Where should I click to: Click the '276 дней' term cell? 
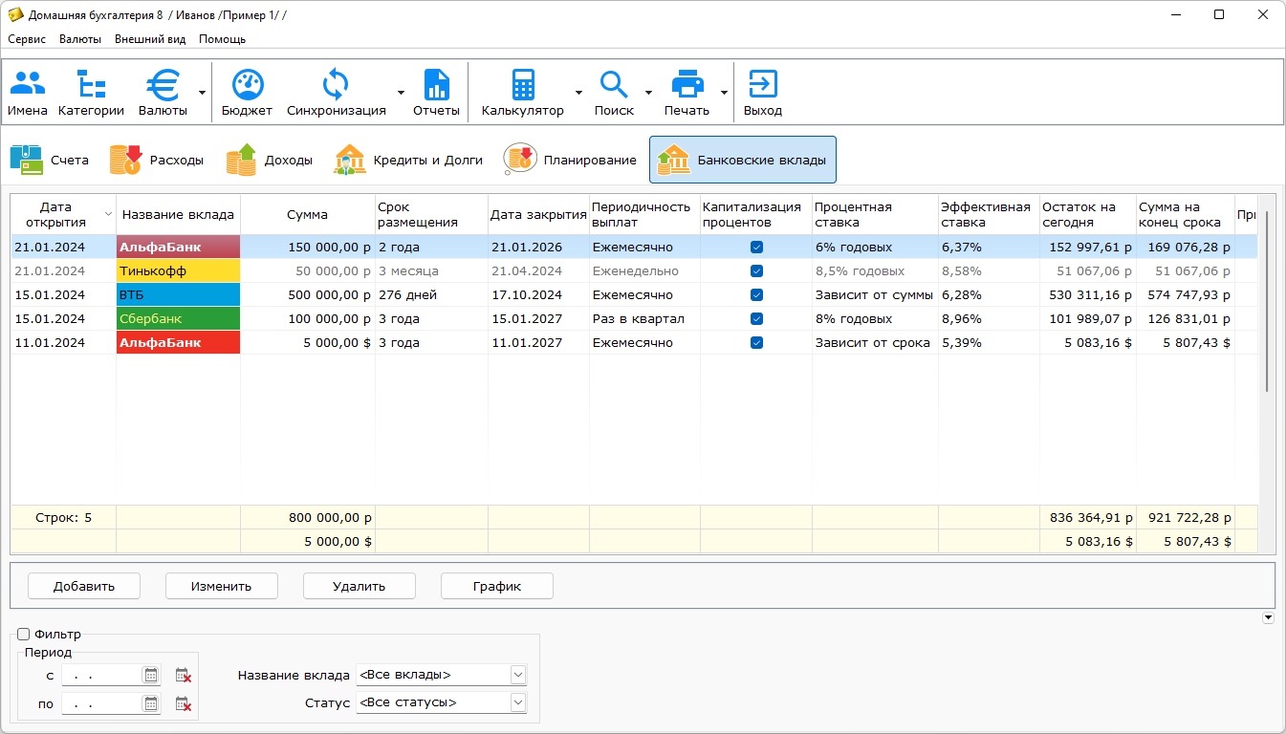tap(431, 294)
